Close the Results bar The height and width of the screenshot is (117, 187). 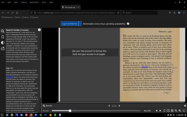coord(185,106)
